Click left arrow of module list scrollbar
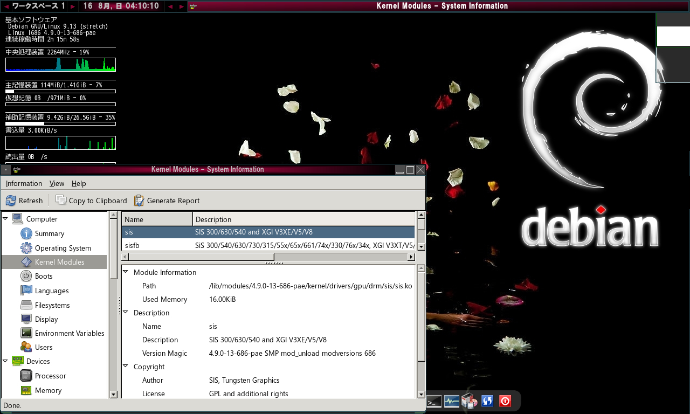This screenshot has width=690, height=414. pyautogui.click(x=126, y=257)
